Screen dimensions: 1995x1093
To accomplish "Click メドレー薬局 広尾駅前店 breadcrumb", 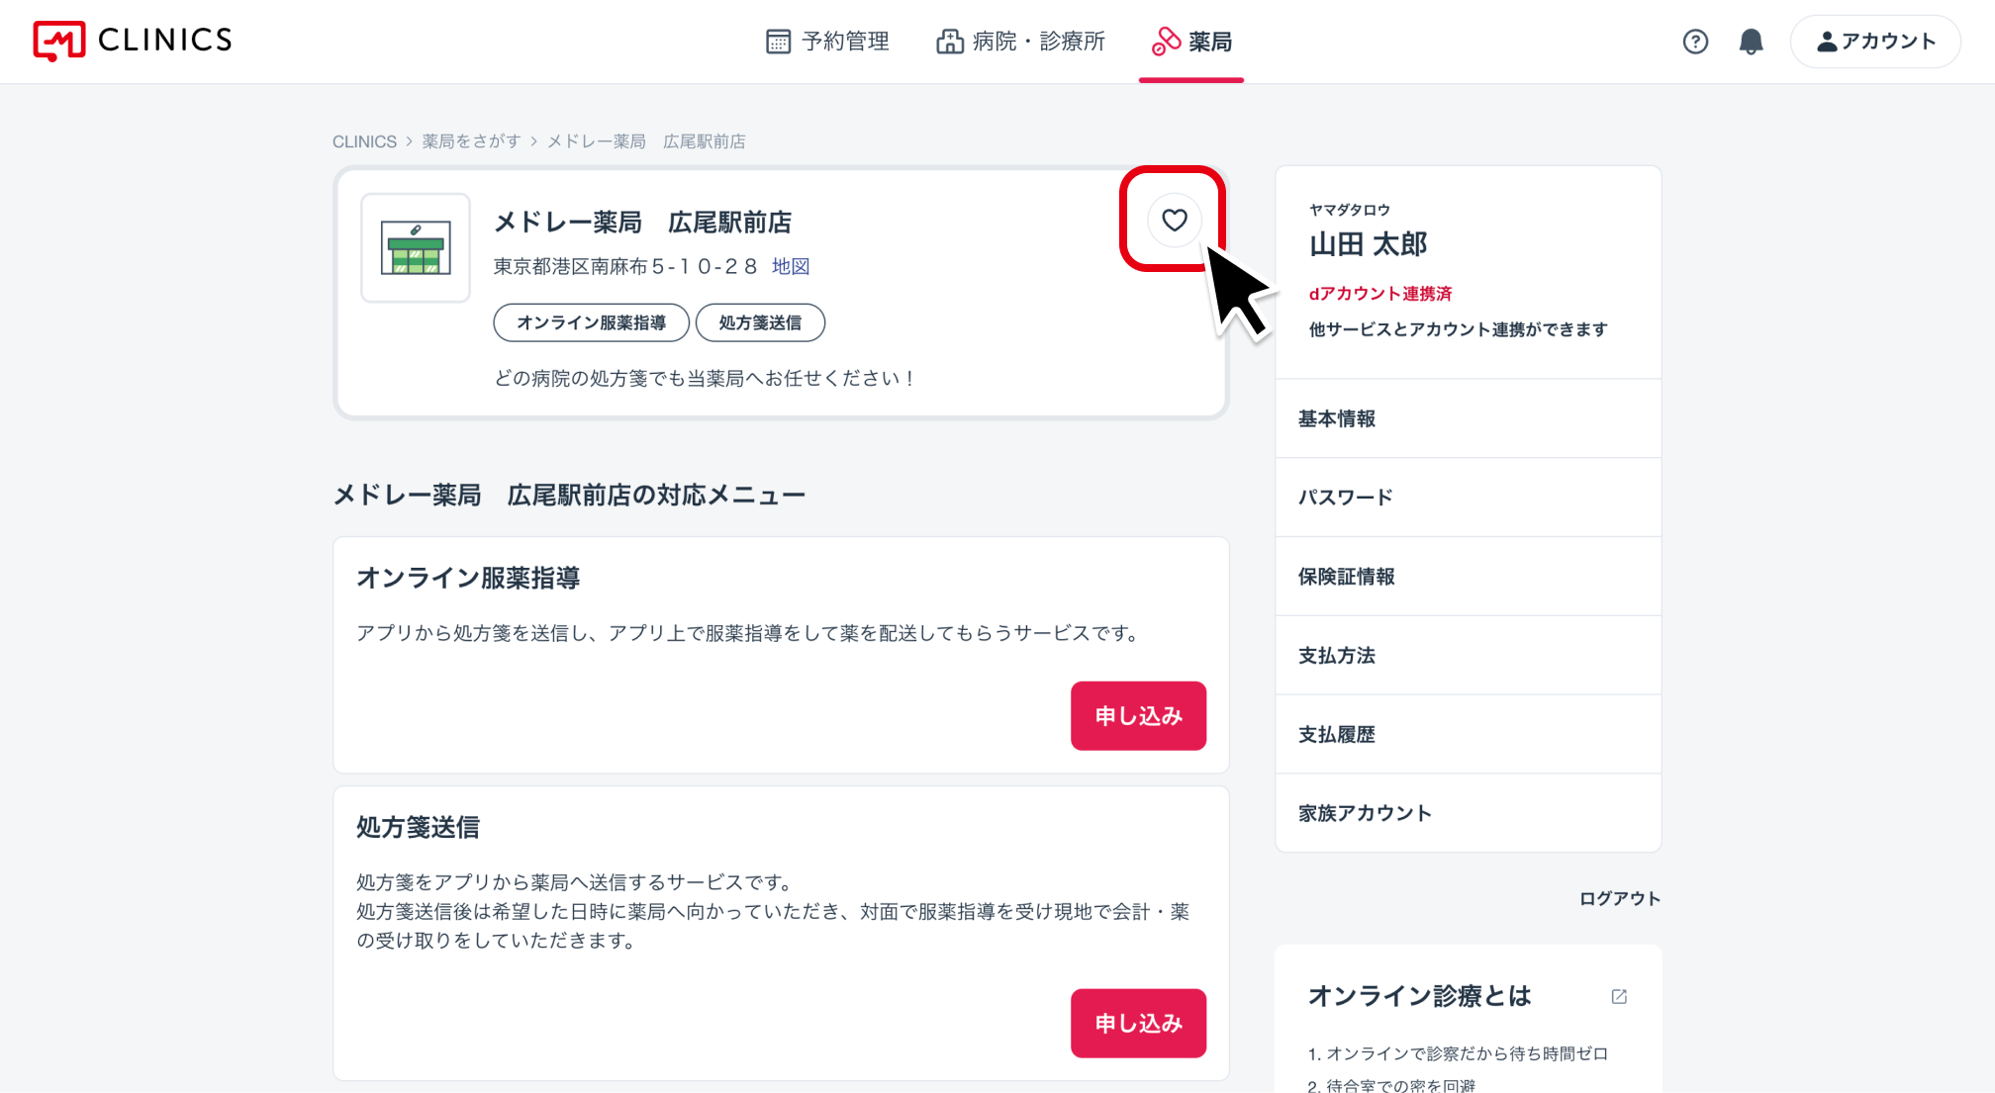I will 646,141.
